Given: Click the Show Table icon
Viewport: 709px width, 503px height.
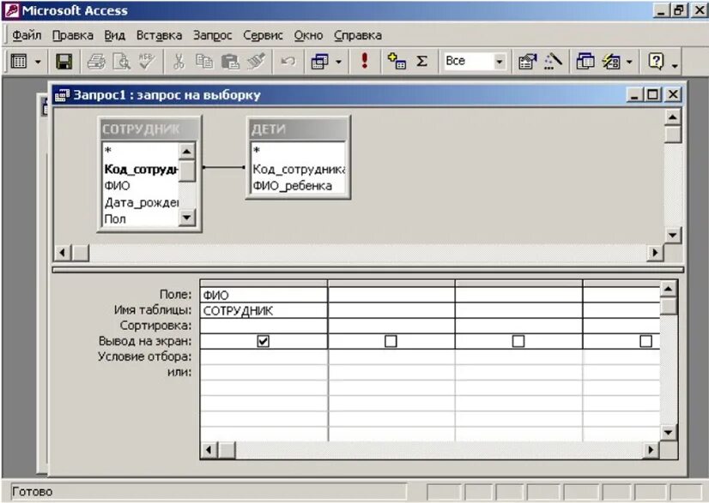Looking at the screenshot, I should 397,61.
